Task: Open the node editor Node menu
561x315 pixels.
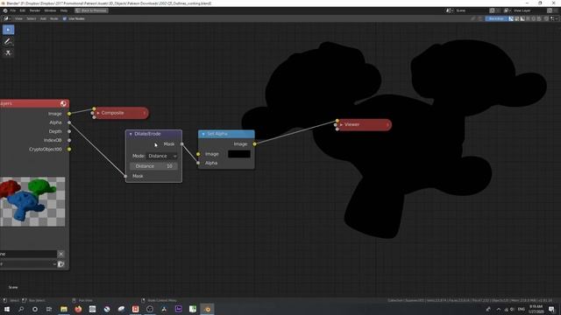Action: pyautogui.click(x=53, y=18)
